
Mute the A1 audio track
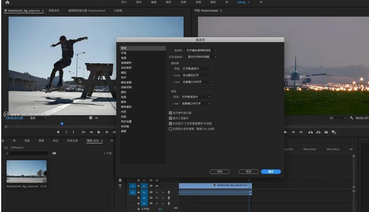157,192
